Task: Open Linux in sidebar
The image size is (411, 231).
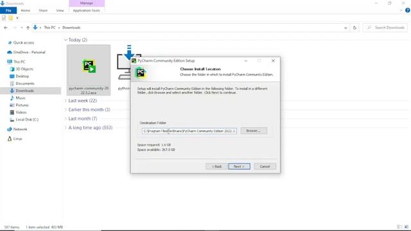Action: 17,139
